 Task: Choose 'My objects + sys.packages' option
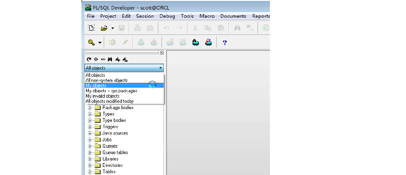[124, 91]
